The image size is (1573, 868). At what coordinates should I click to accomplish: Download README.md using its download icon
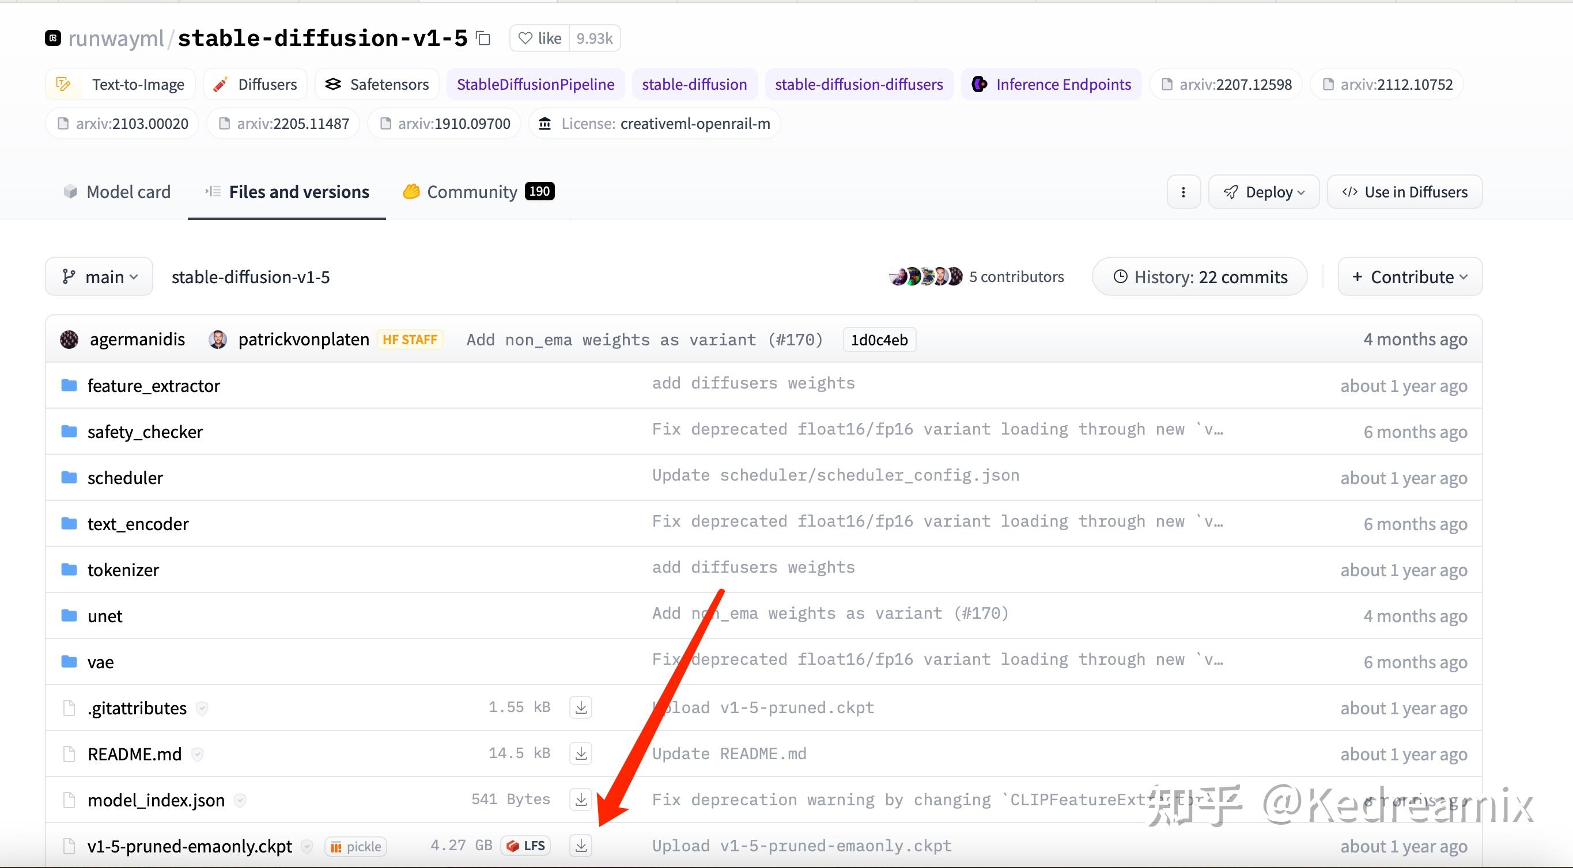pyautogui.click(x=580, y=753)
